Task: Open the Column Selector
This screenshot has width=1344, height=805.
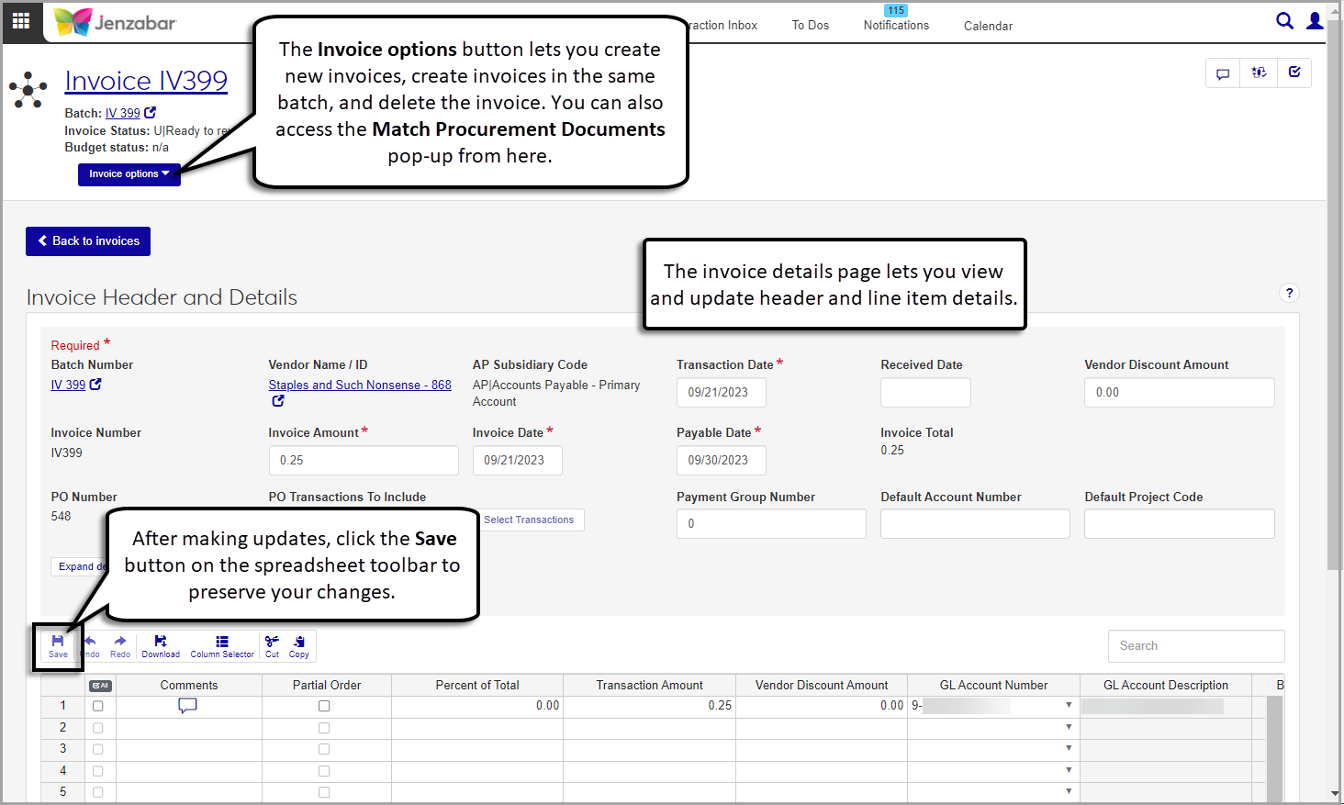Action: click(x=222, y=645)
